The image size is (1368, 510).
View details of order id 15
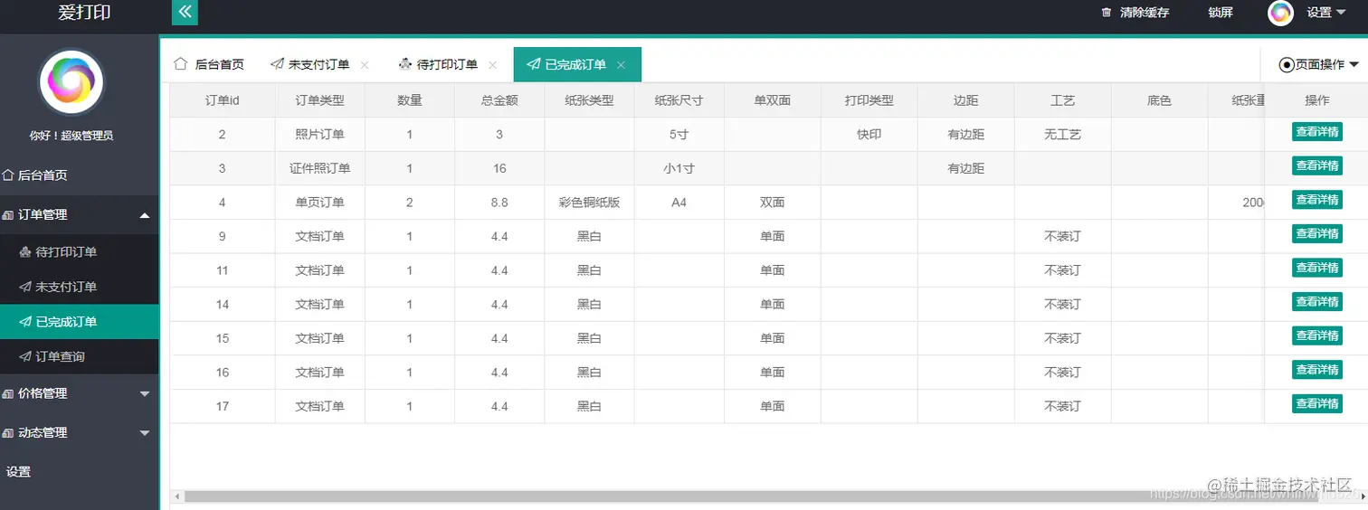click(x=1316, y=335)
